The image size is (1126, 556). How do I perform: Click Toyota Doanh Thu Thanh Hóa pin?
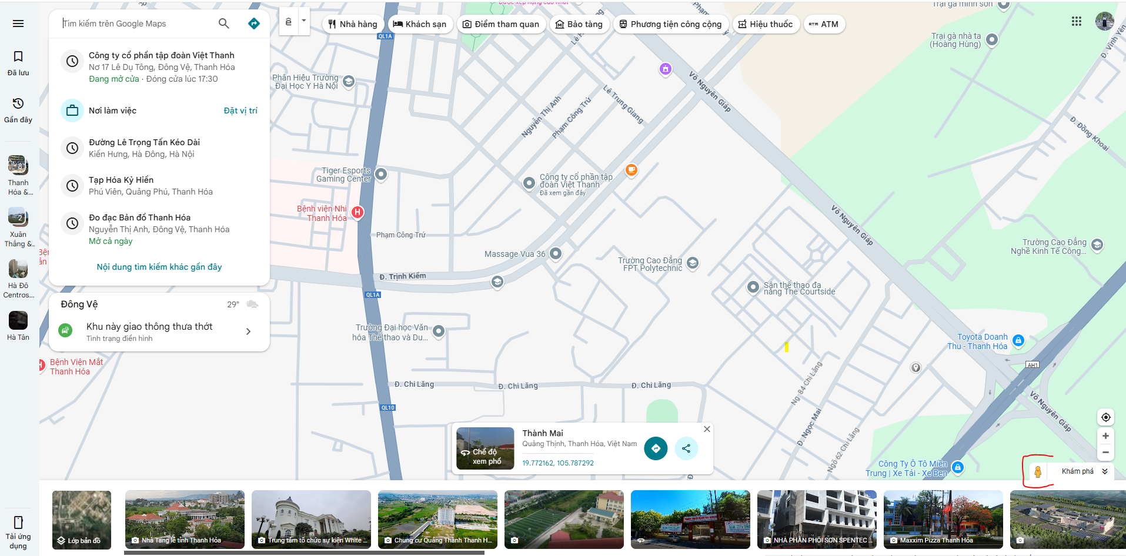click(1018, 340)
